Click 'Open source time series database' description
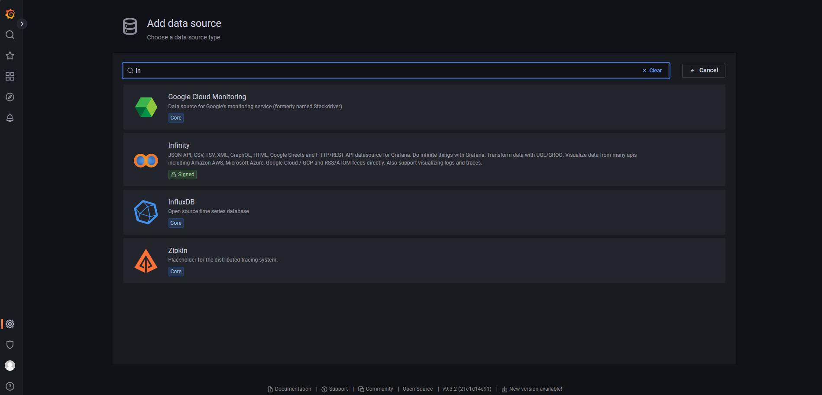This screenshot has height=395, width=822. click(208, 211)
